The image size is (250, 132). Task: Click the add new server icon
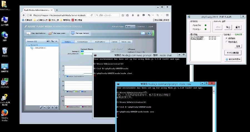48,41
